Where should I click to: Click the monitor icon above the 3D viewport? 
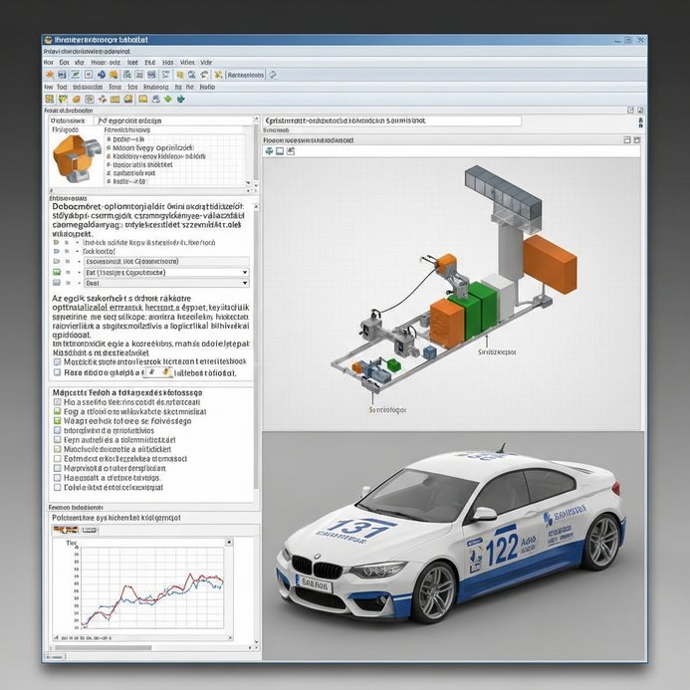coord(282,151)
